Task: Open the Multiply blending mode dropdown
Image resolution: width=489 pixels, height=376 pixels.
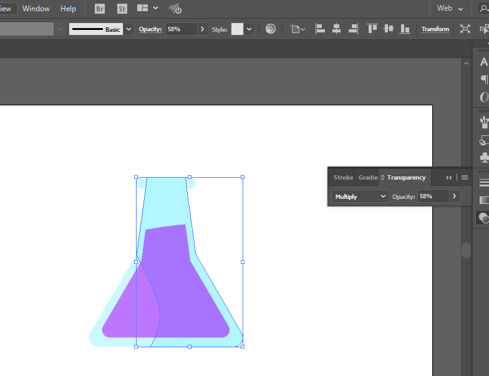Action: (x=360, y=196)
